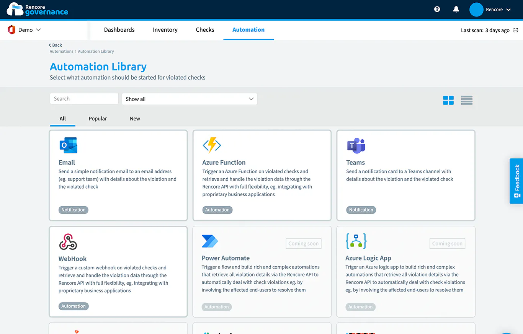Go to the Checks tab
The height and width of the screenshot is (334, 523).
(205, 30)
